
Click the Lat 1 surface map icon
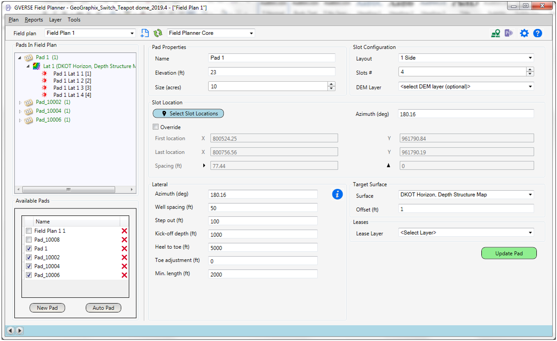click(36, 66)
